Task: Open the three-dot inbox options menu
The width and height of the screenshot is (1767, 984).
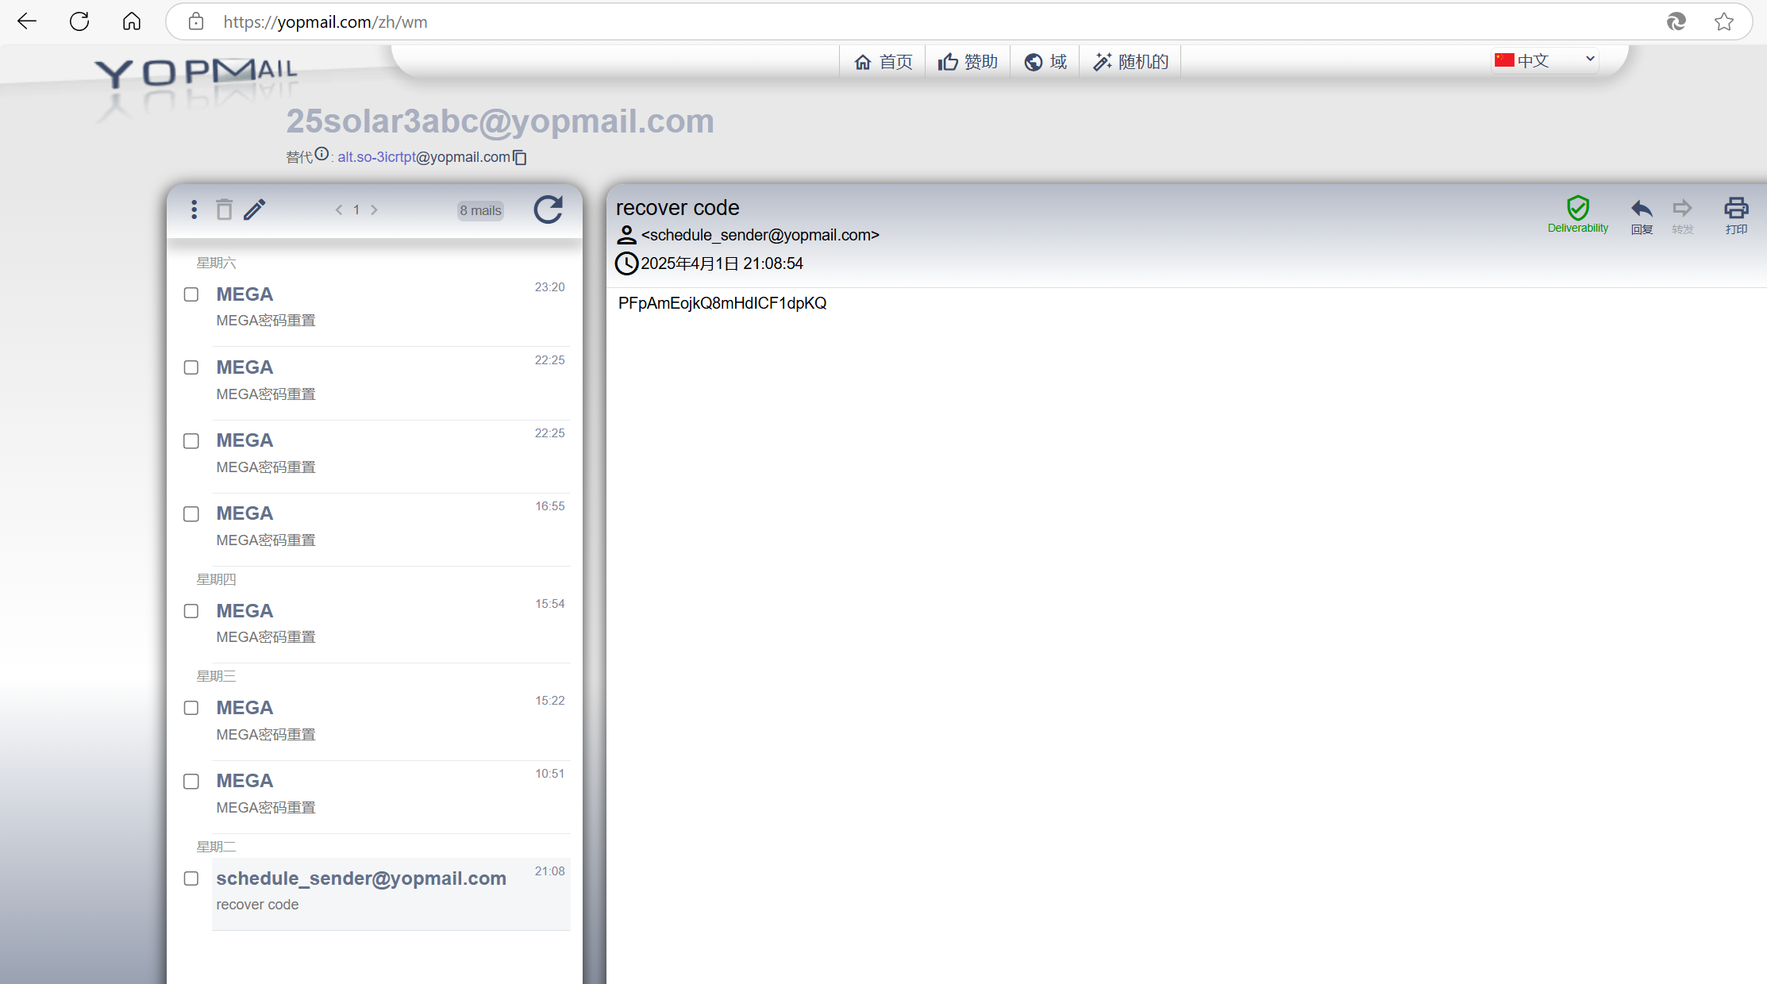Action: (x=194, y=209)
